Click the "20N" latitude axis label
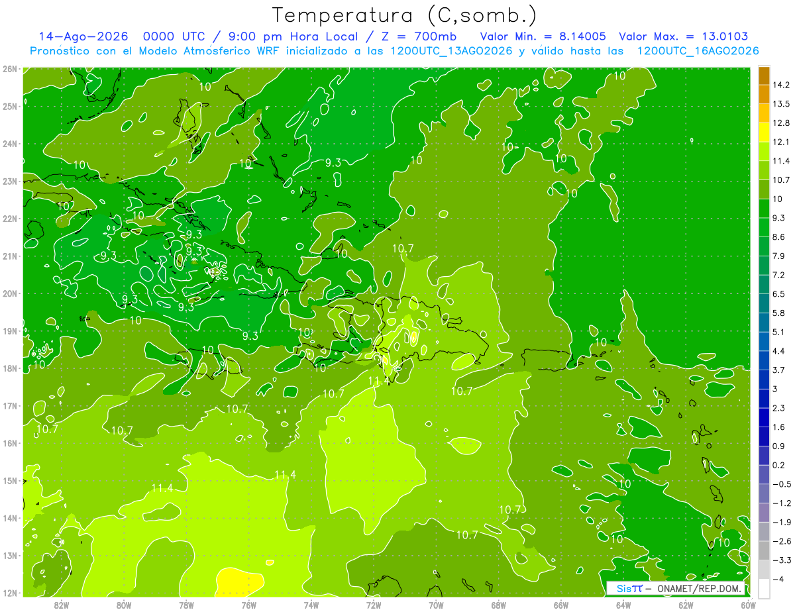The image size is (795, 614). [10, 293]
